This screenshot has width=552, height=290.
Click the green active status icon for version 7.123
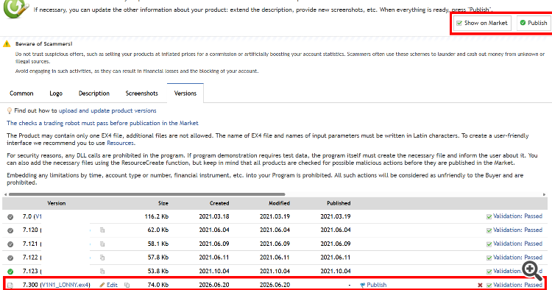coord(10,272)
